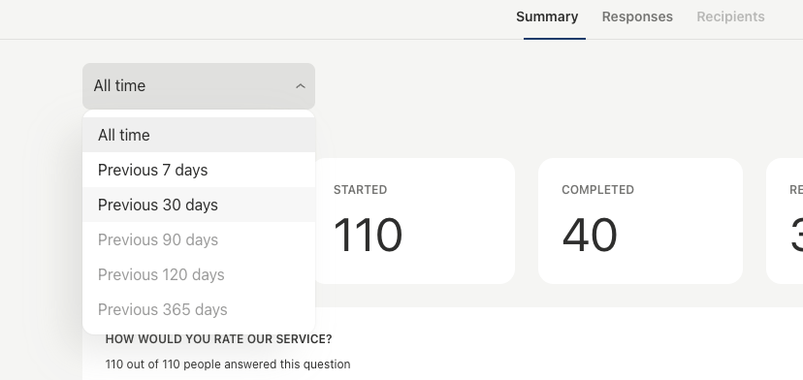Choose the Previous 120 days option
Image resolution: width=803 pixels, height=380 pixels.
(199, 274)
